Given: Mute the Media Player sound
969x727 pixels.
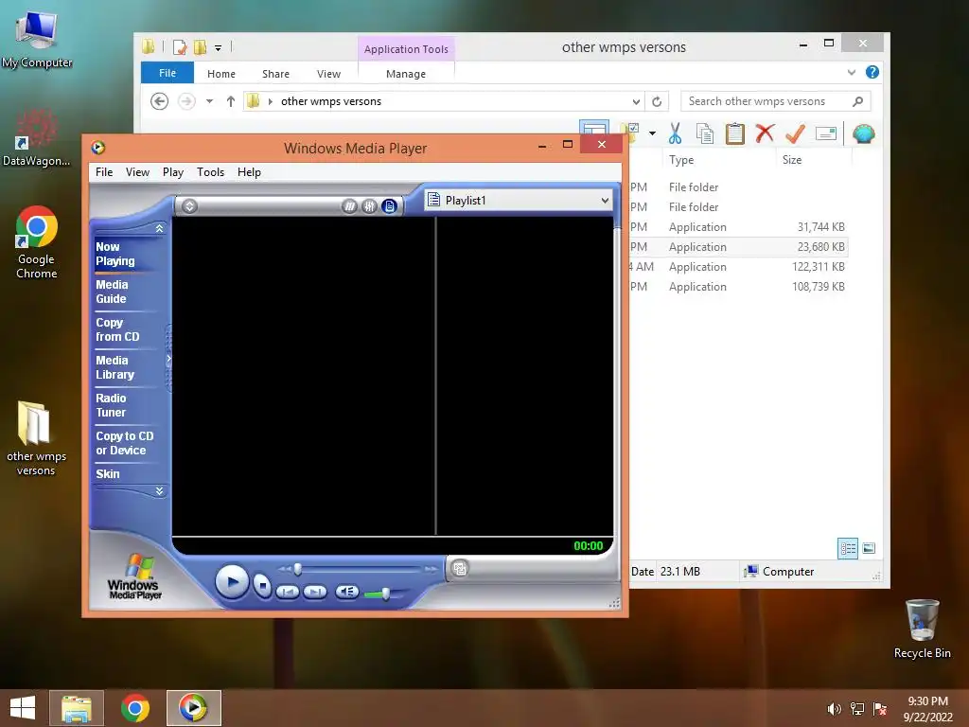Looking at the screenshot, I should [x=346, y=593].
